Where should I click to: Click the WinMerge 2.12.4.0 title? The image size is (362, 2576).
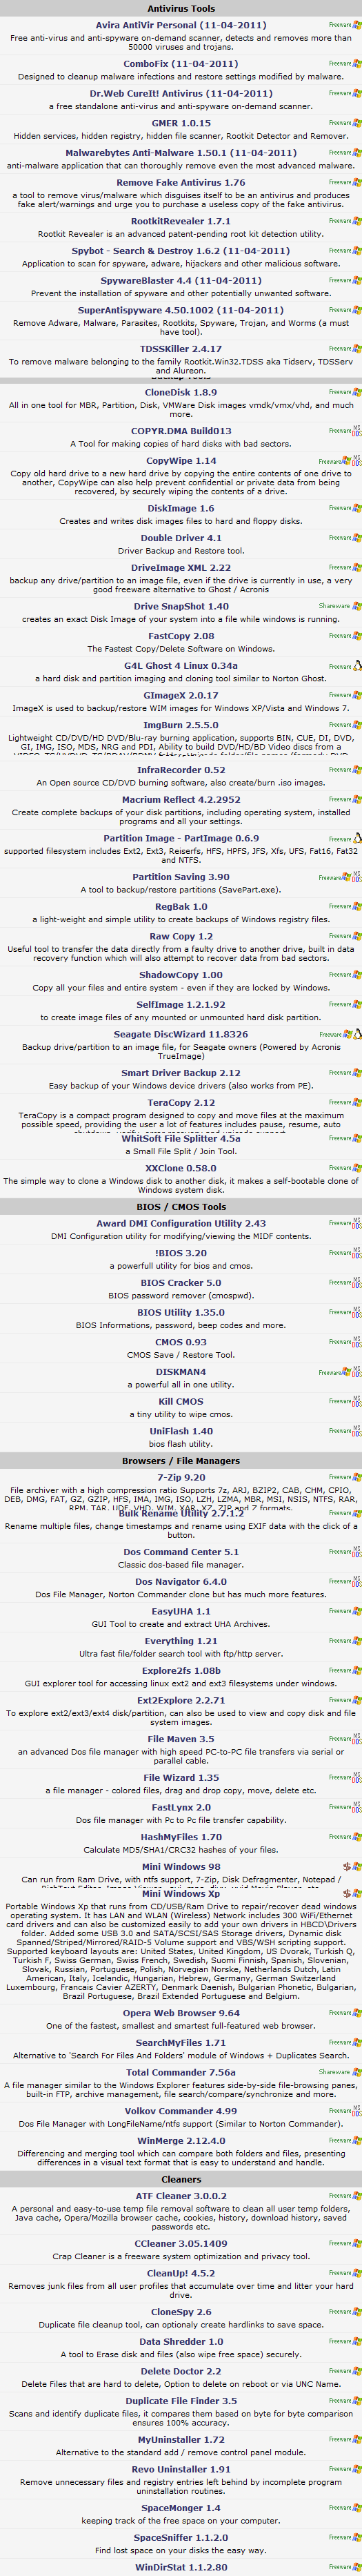[181, 2141]
